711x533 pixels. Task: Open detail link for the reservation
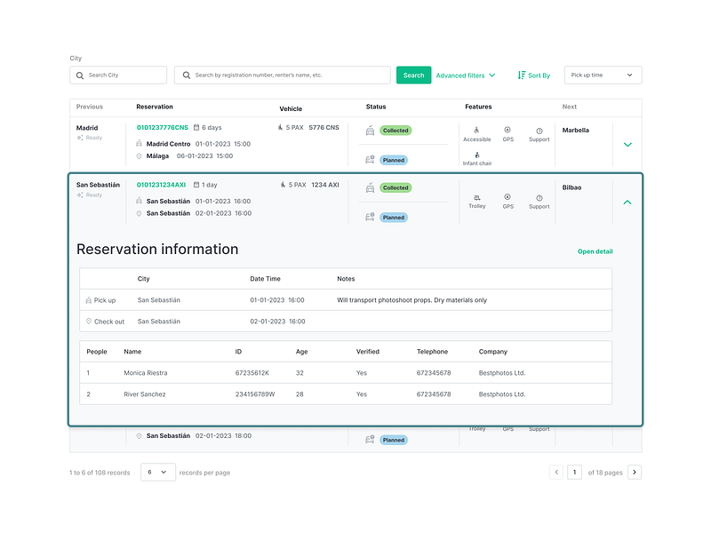(x=595, y=251)
